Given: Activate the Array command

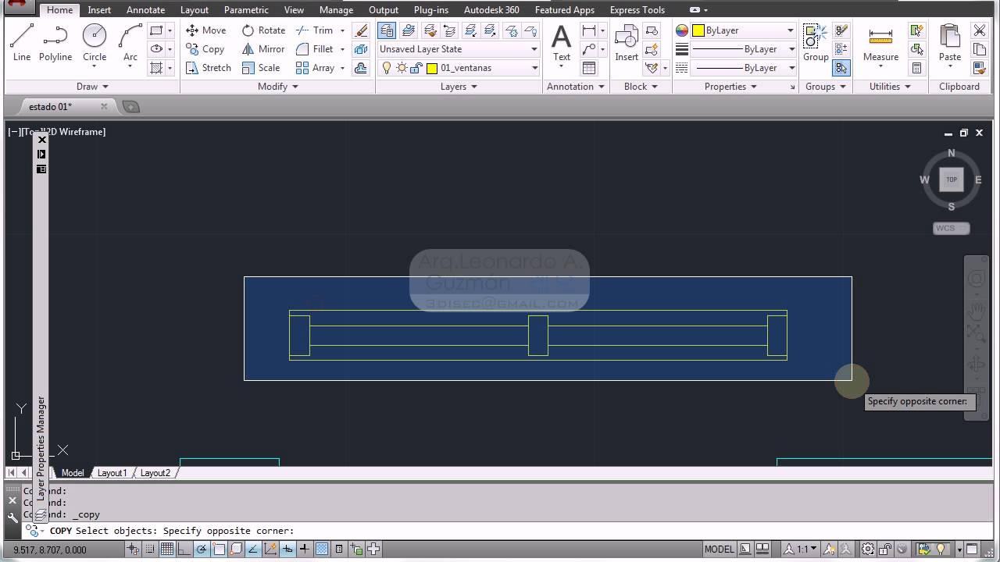Looking at the screenshot, I should (316, 68).
